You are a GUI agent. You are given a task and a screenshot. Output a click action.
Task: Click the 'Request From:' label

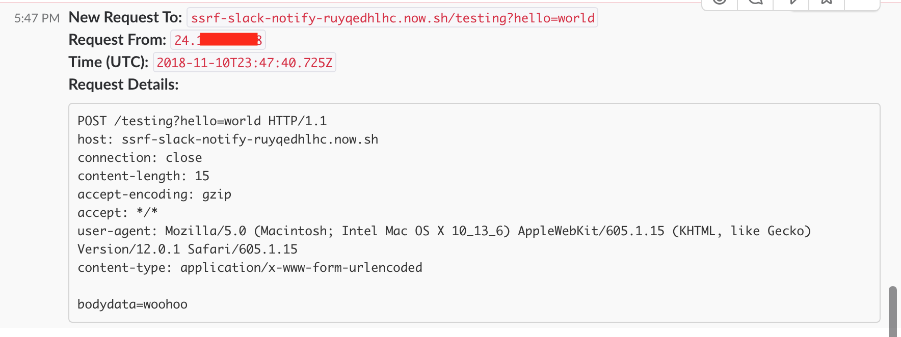click(x=118, y=40)
